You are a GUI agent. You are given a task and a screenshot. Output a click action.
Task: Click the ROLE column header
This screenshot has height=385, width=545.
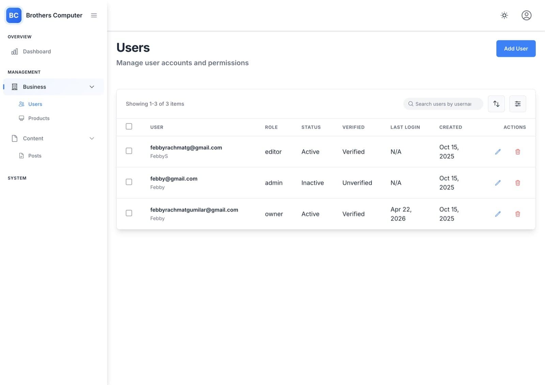[271, 127]
